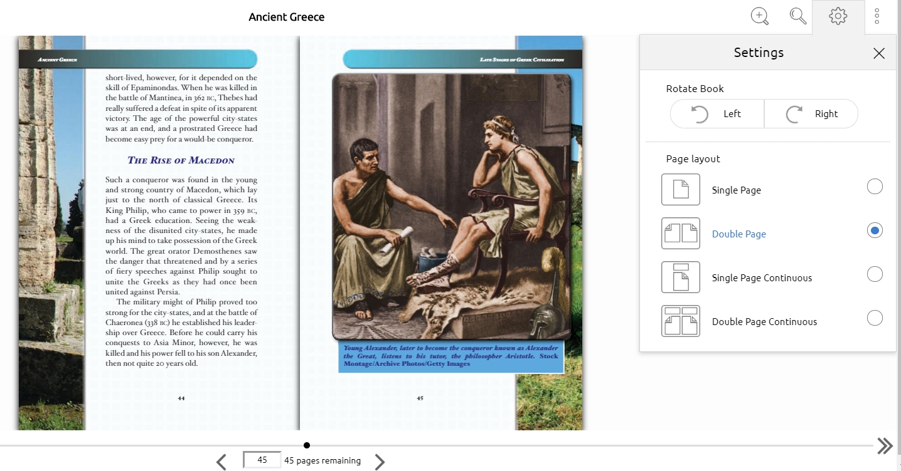The image size is (901, 471).
Task: Click the page progress slider handle
Action: point(307,445)
